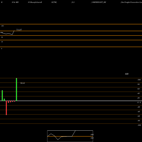Screen dimensions: 142x142
Task: Click the mini preview chart at the bottom
Action: tap(70, 136)
